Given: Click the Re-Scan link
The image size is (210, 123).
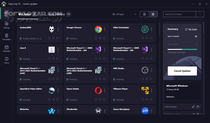Looking at the screenshot, I should point(191,29).
